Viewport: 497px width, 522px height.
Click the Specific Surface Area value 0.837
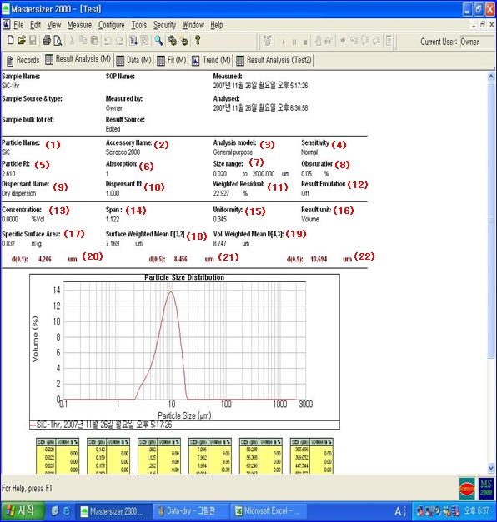8,244
